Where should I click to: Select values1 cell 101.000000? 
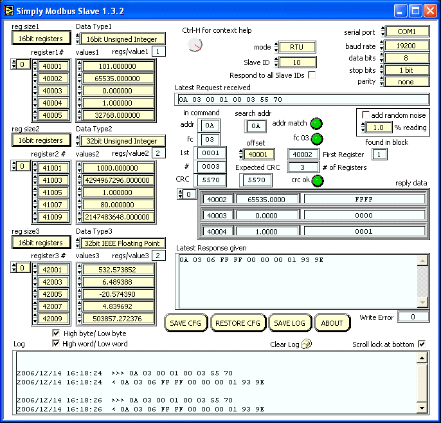118,66
